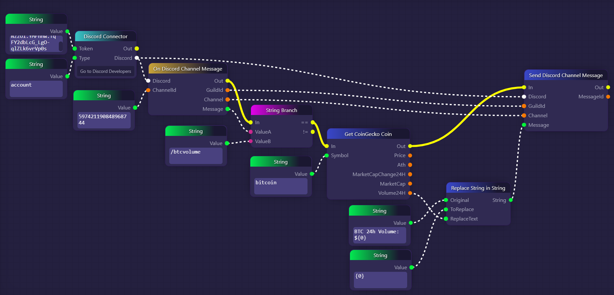Click the Go to Discord Developers button
This screenshot has height=295, width=614.
(x=105, y=71)
